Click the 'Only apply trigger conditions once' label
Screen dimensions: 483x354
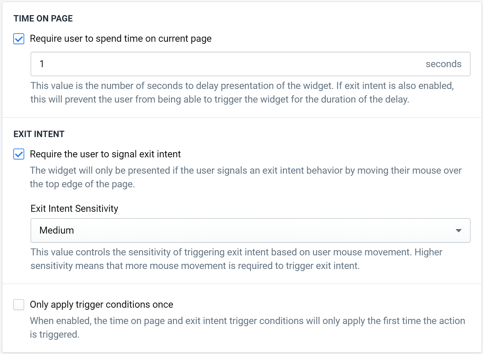(102, 304)
